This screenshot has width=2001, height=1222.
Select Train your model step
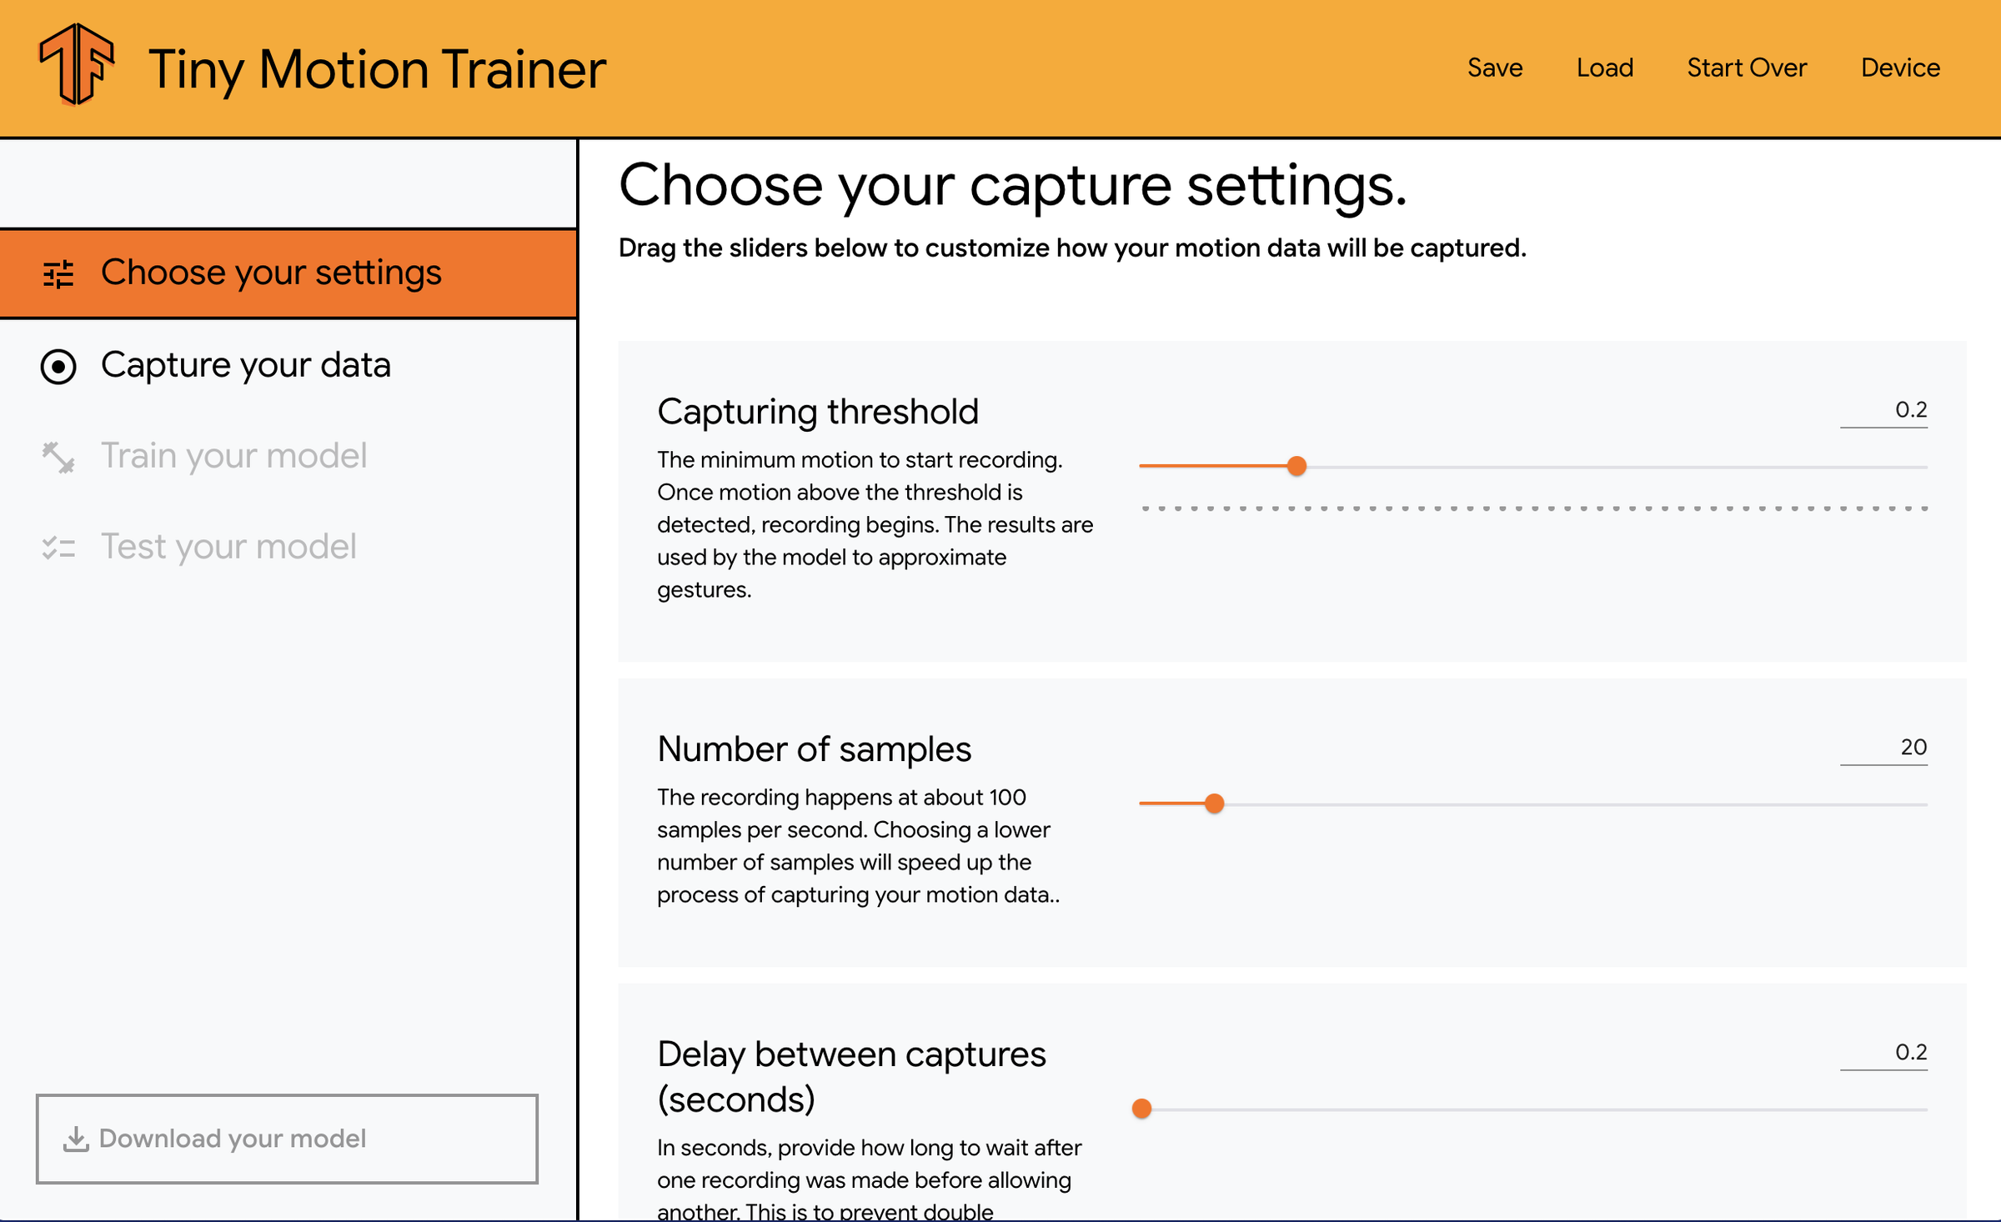pyautogui.click(x=233, y=456)
